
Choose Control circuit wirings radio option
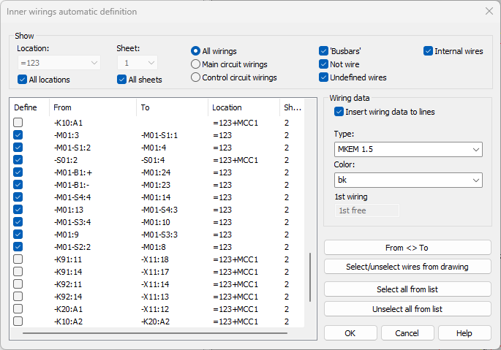point(195,77)
